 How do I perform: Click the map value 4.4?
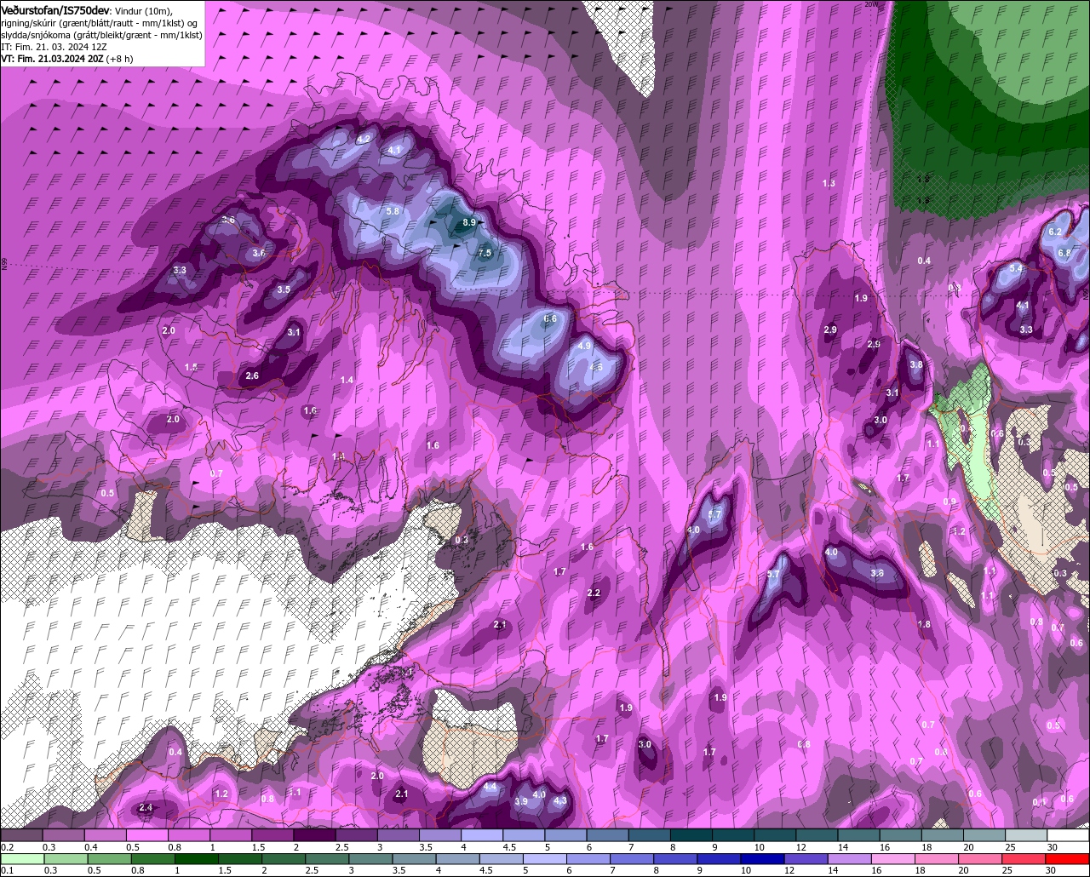coord(490,788)
